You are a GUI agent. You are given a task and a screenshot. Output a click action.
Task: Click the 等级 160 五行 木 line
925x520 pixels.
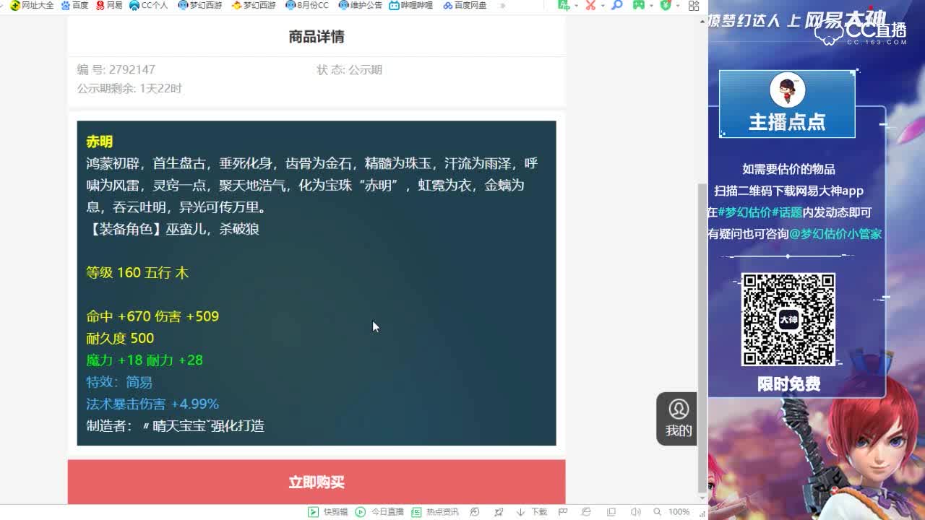[x=137, y=272]
